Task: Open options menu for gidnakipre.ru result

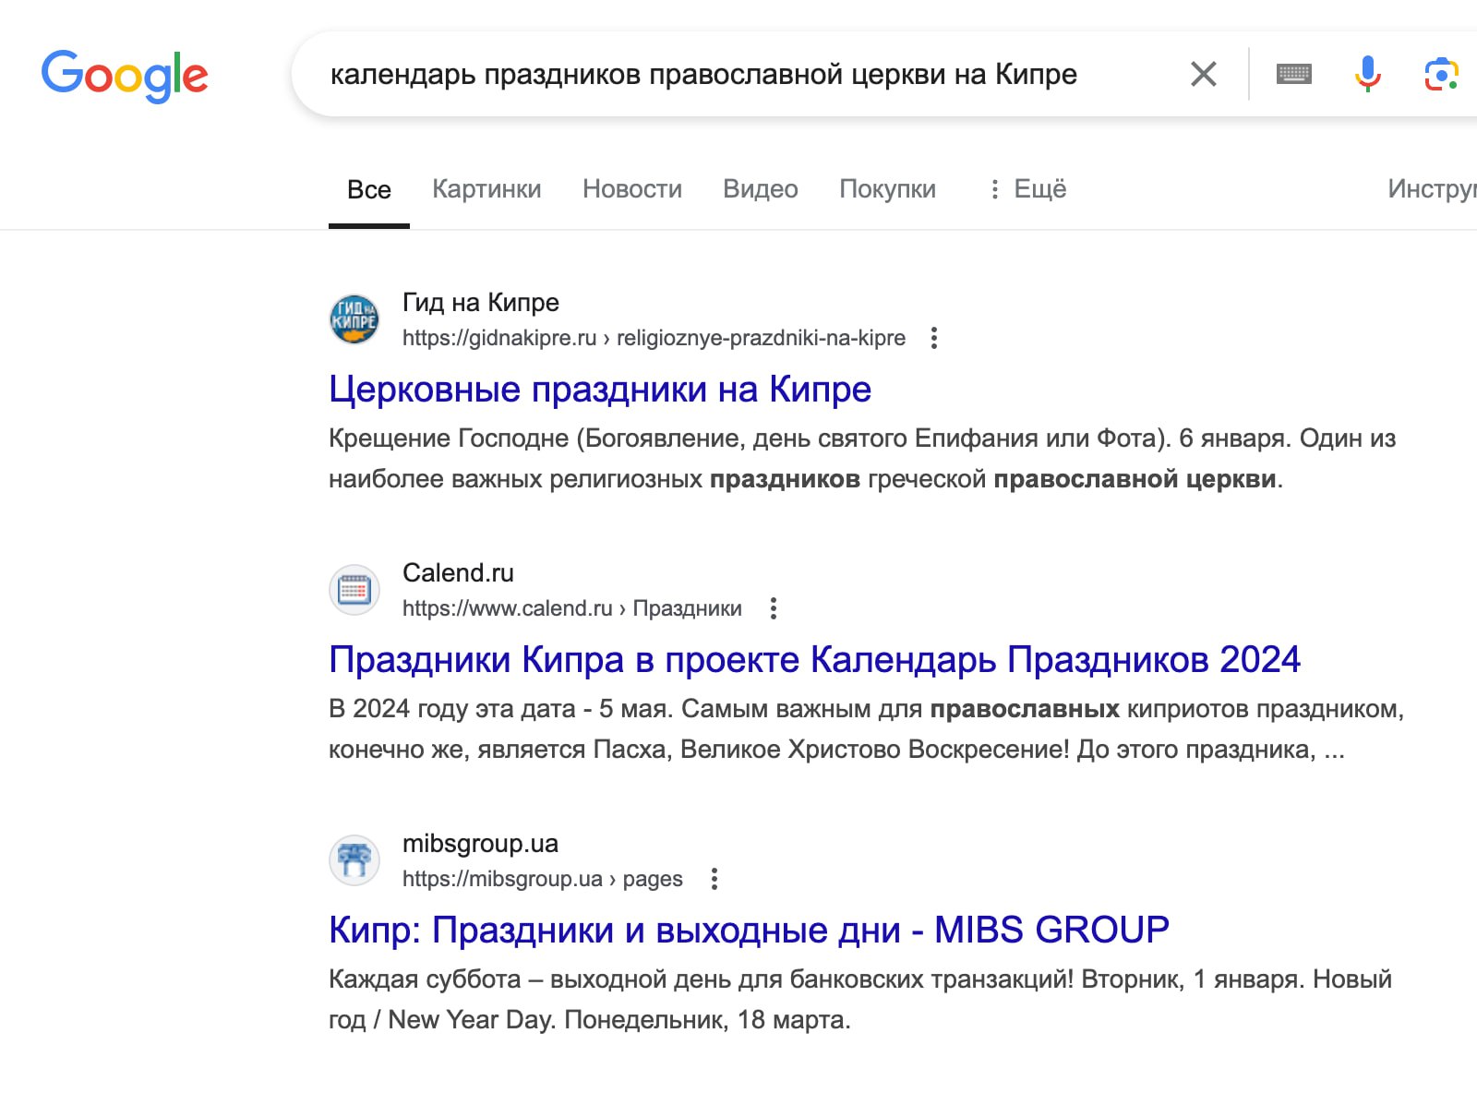Action: pos(934,338)
